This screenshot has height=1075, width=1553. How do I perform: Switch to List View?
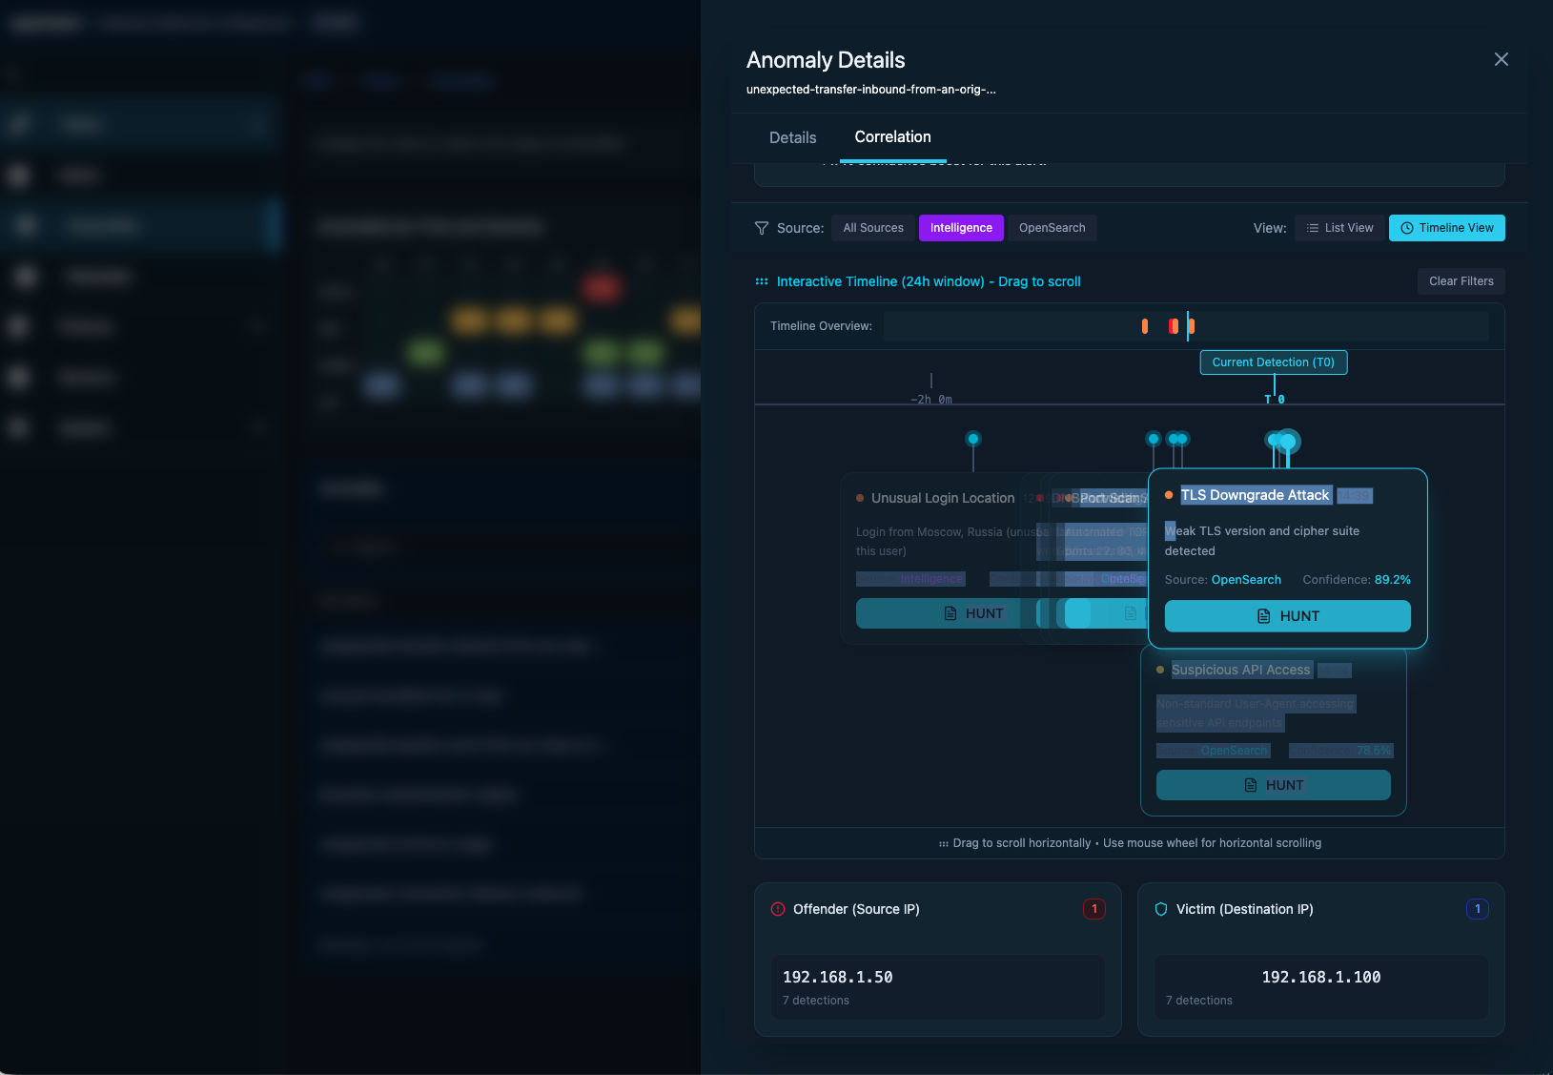(1338, 228)
